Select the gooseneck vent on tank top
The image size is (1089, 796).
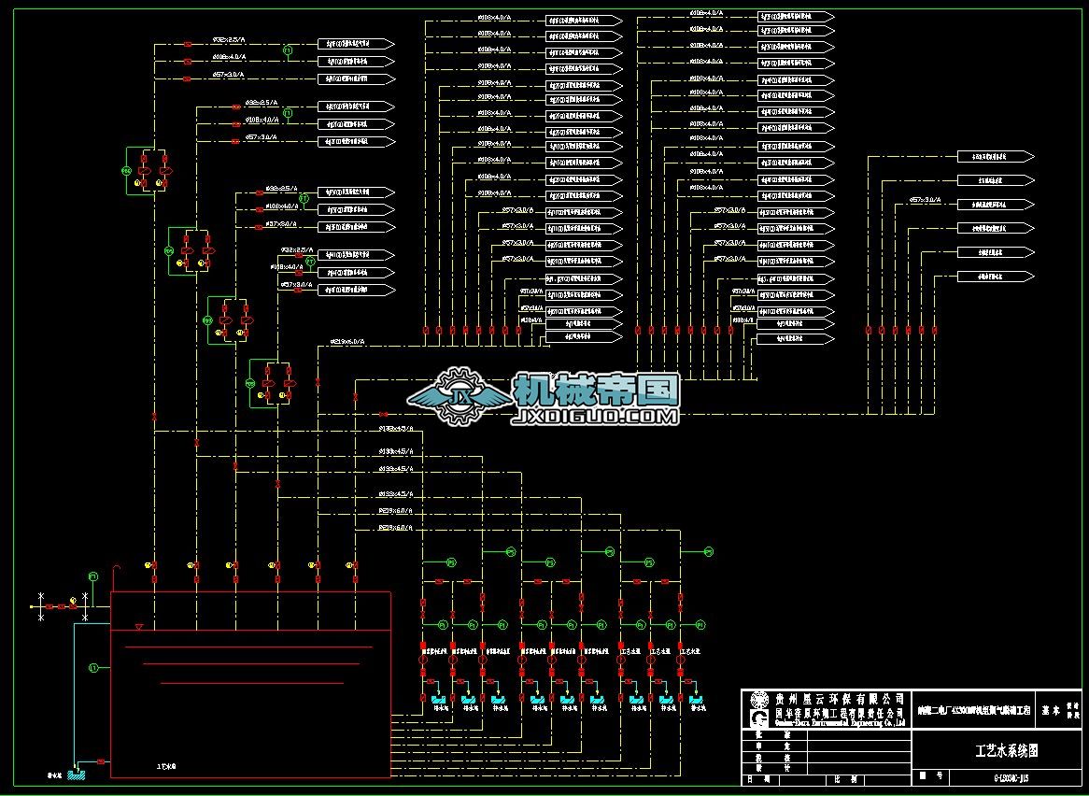coord(117,578)
